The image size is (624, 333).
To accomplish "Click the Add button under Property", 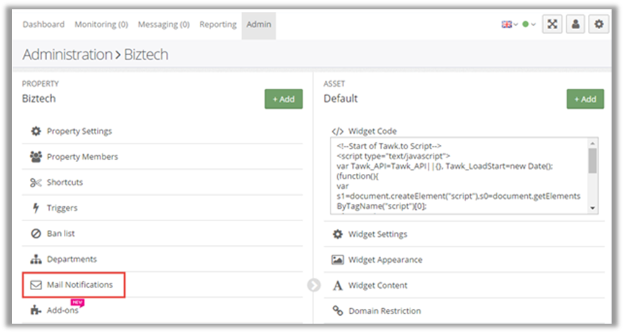I will click(284, 99).
